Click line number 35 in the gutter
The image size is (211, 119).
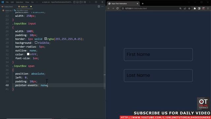point(7,66)
